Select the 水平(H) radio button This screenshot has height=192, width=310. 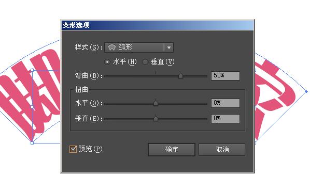(x=107, y=62)
